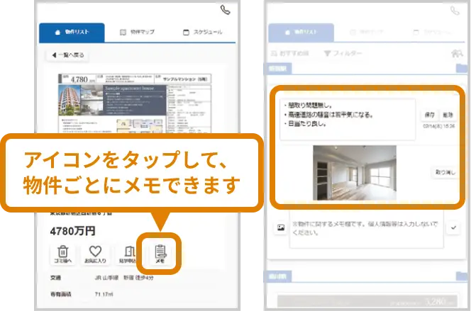The image size is (471, 311).
Task: Select the 物件リスト tab on left screen
Action: [72, 33]
